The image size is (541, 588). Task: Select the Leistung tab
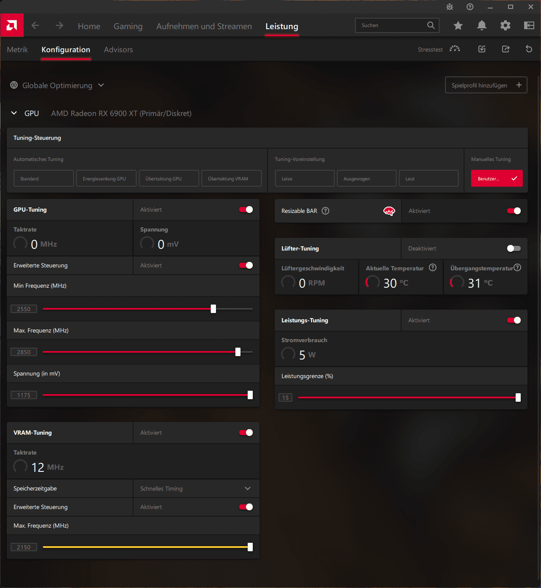pyautogui.click(x=282, y=26)
